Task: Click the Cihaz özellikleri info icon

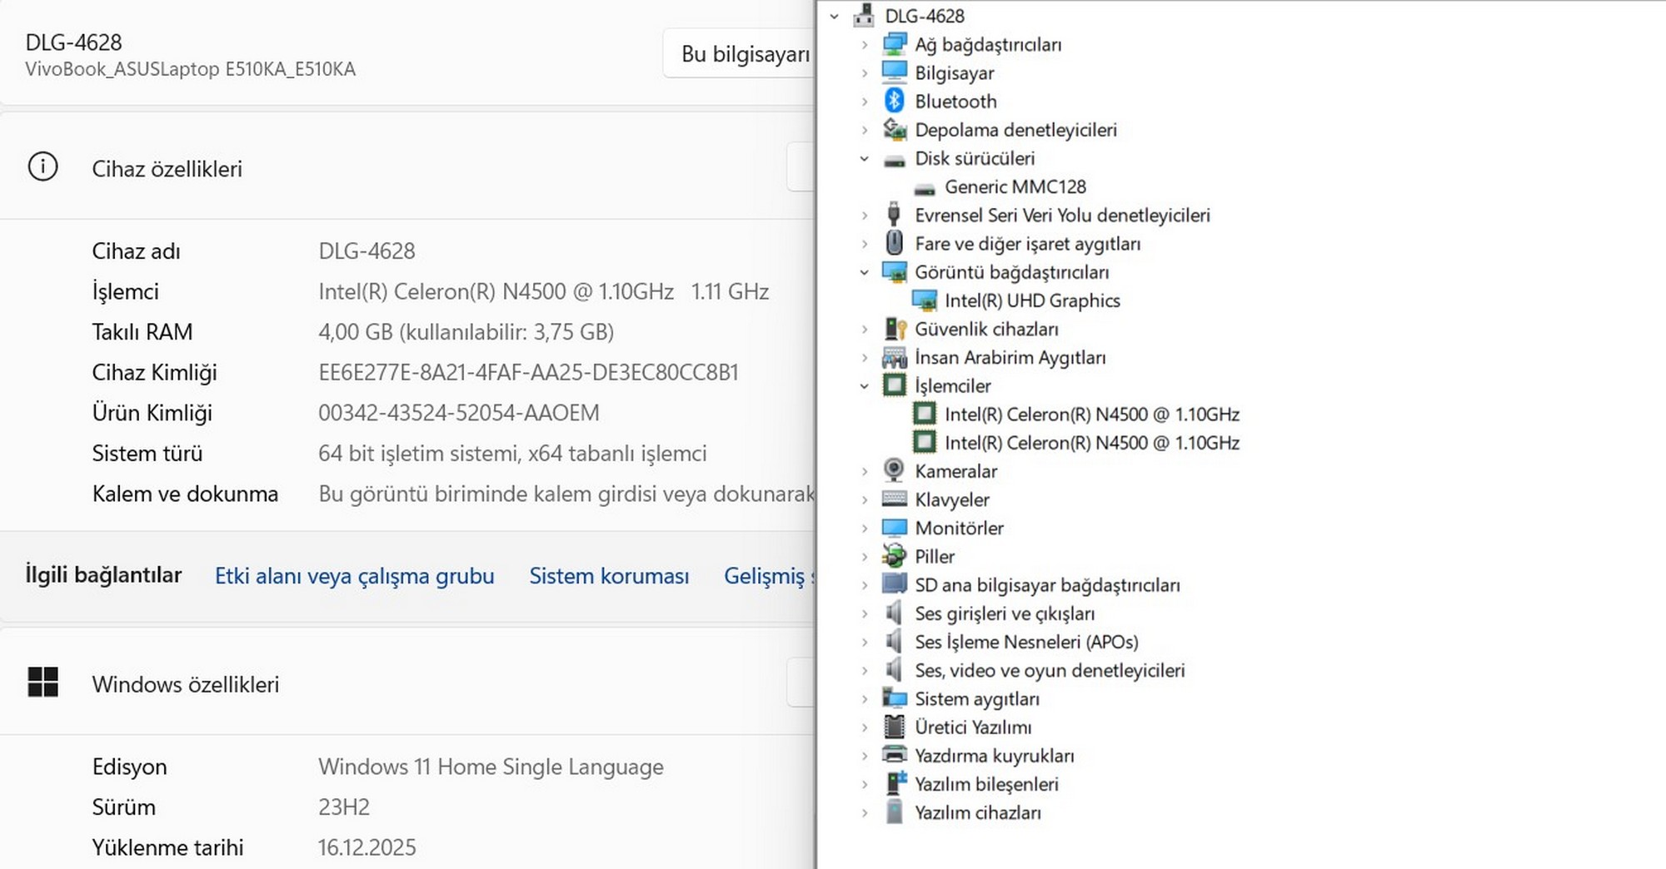Action: 42,167
